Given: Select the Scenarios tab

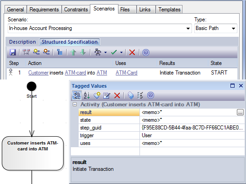Looking at the screenshot, I should 104,9.
